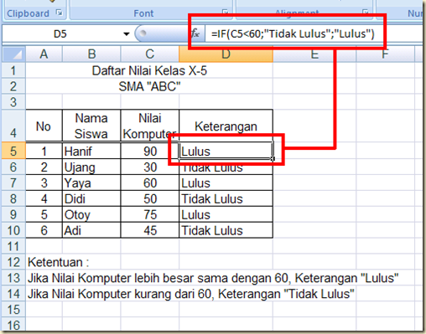Click the 'Lulus' result in Otoy's row
This screenshot has width=426, height=334.
[226, 215]
